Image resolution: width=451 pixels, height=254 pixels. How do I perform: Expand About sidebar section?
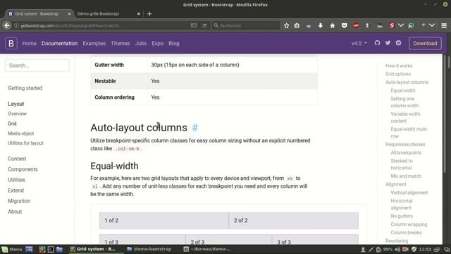coord(15,212)
